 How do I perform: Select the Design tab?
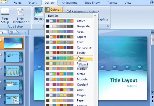pos(49,3)
